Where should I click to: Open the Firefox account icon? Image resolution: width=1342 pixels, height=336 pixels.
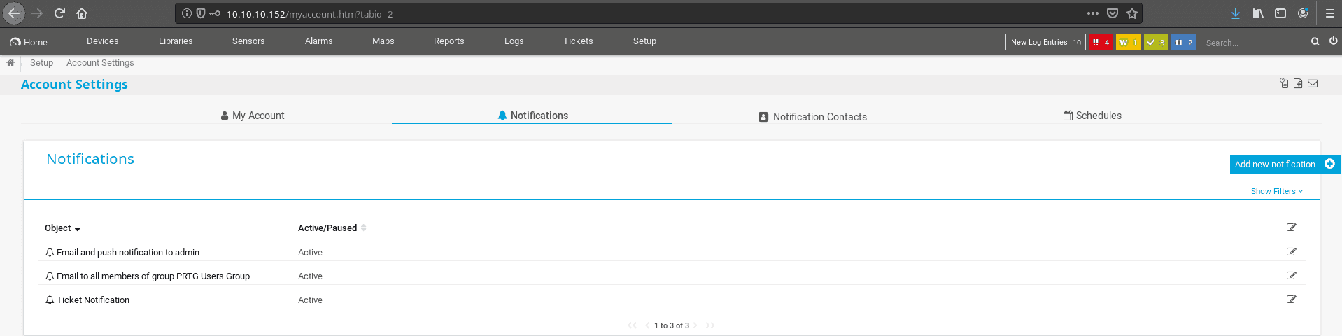point(1303,13)
